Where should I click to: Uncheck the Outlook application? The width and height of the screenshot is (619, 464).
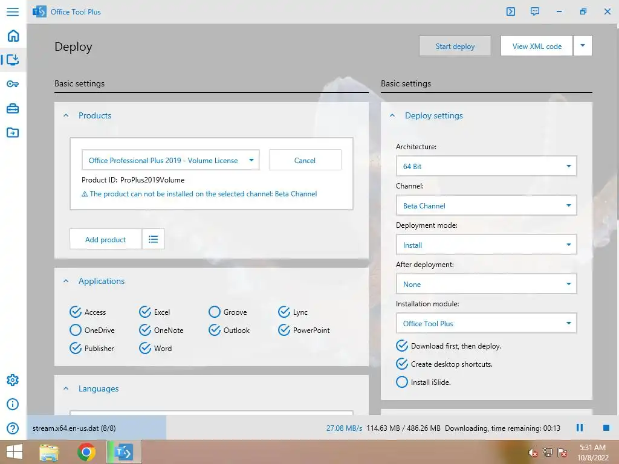coord(215,330)
